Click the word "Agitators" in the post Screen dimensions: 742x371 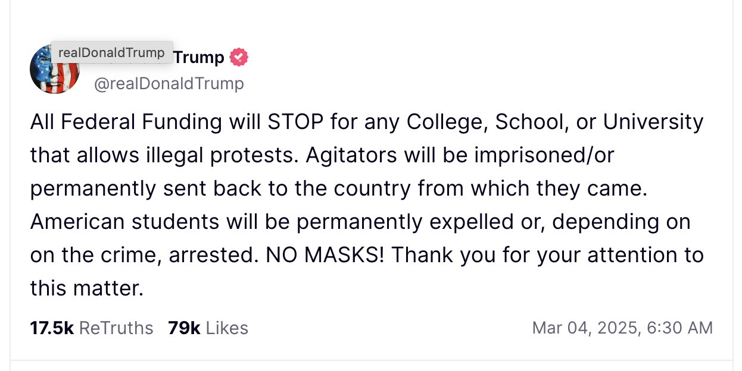pos(351,155)
